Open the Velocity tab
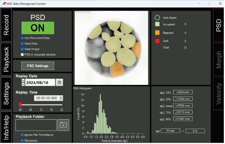Image resolution: width=225 pixels, height=144 pixels. (218, 94)
